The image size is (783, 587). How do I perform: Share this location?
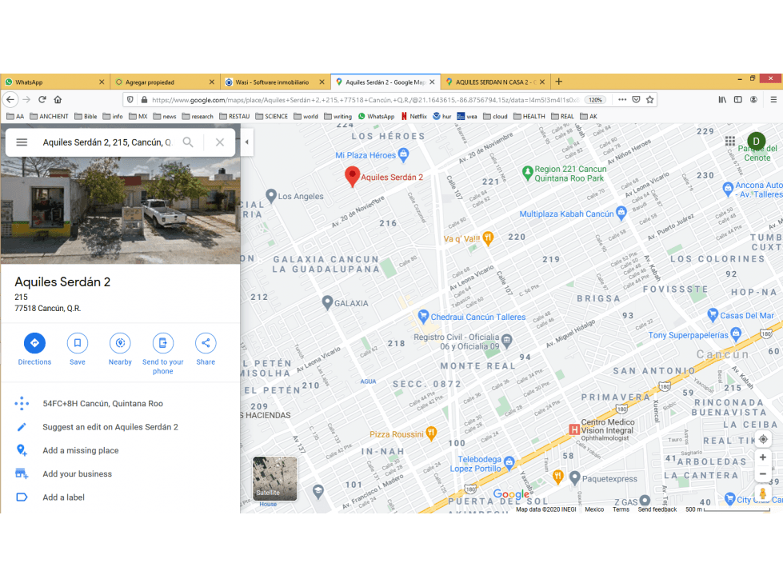point(206,349)
